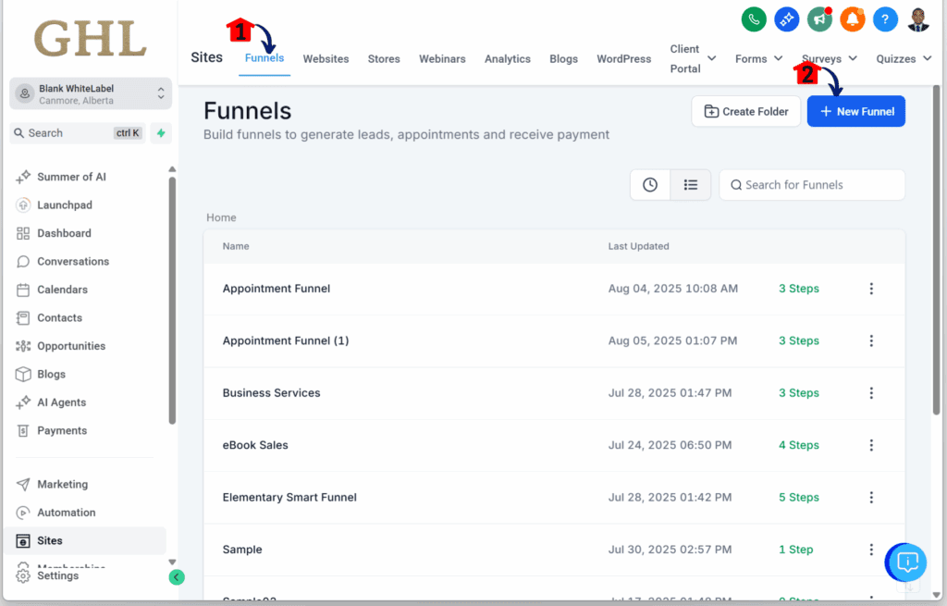Open the orange notifications bell
Viewport: 947px width, 606px height.
click(x=852, y=19)
